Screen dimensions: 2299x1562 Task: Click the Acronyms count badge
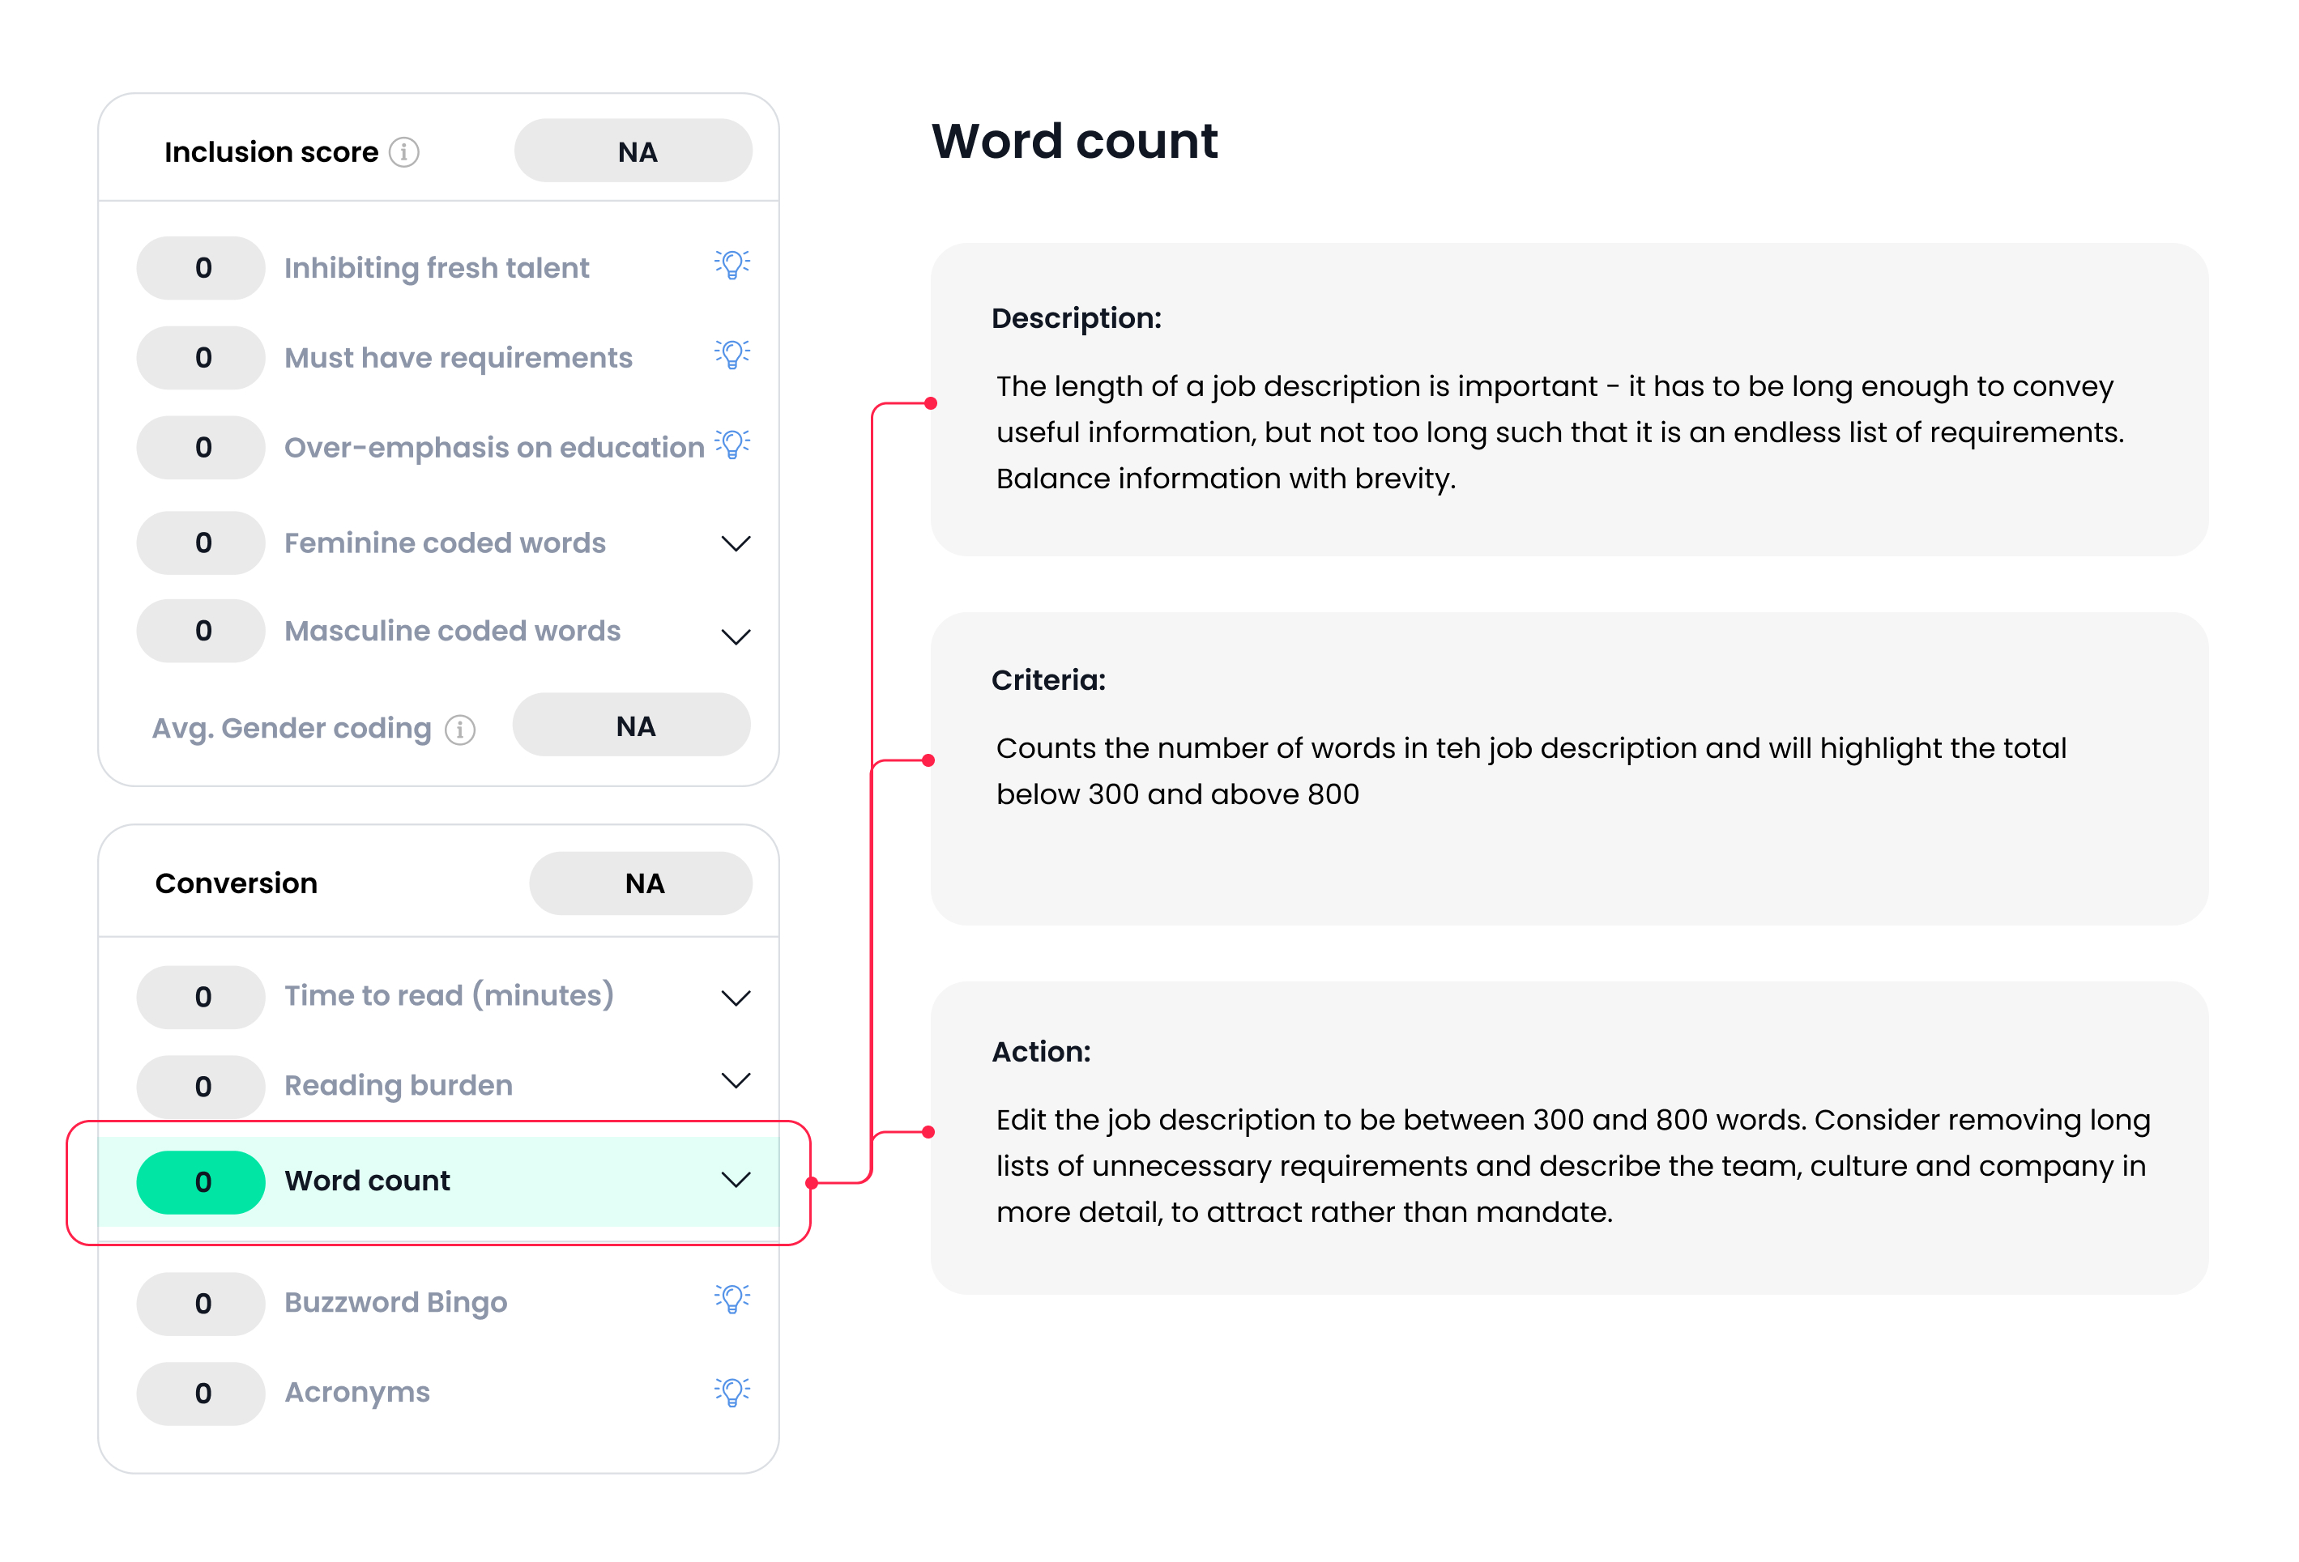[201, 1394]
